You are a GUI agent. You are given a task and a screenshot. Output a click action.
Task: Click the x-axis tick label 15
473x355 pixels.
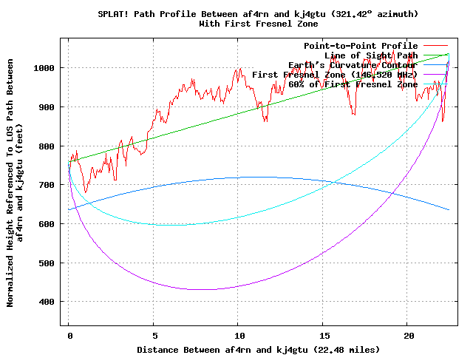(x=324, y=336)
